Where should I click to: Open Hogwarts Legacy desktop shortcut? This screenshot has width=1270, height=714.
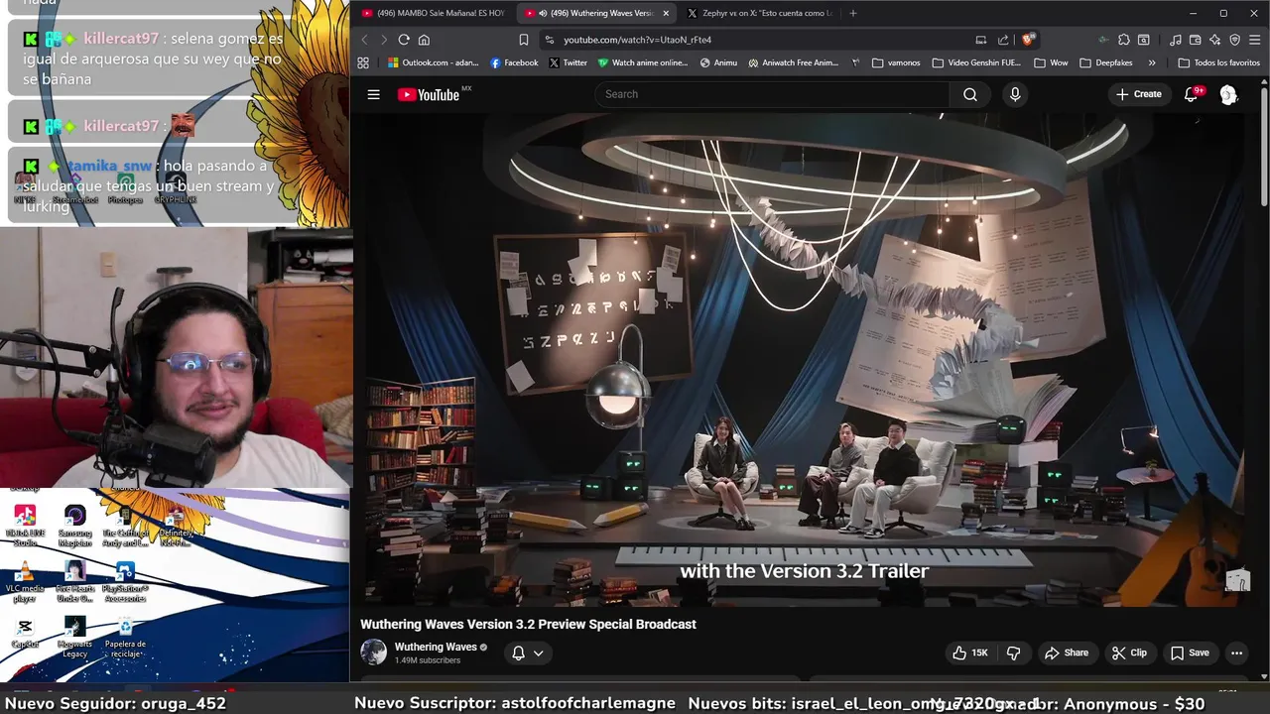point(74,638)
